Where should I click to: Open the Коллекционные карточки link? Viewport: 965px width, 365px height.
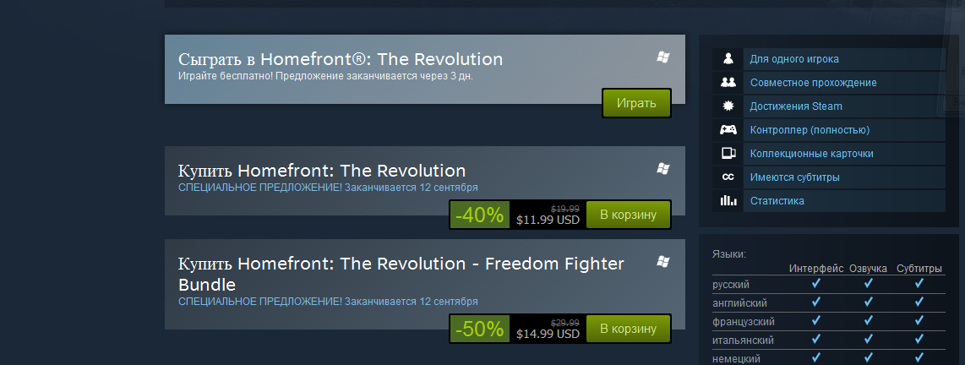[811, 154]
